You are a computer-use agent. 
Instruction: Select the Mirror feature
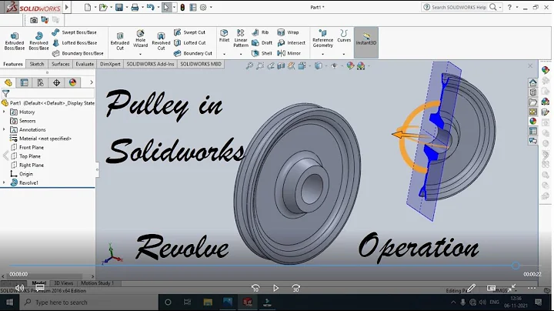tap(289, 53)
